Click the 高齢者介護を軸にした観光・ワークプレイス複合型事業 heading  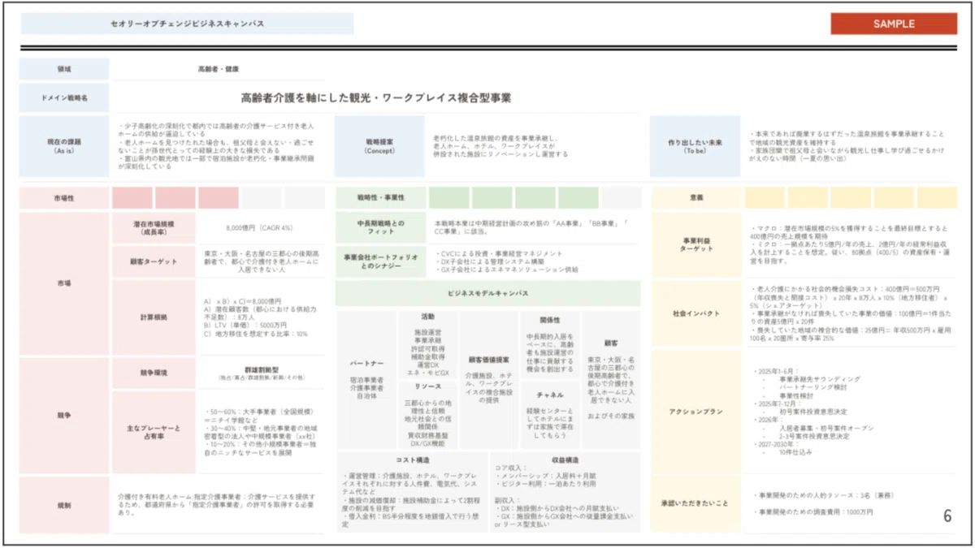click(376, 97)
